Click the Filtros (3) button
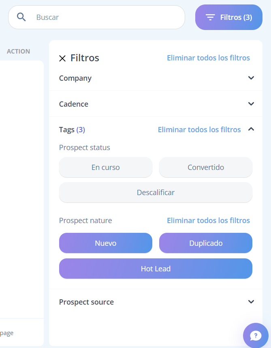 [229, 17]
